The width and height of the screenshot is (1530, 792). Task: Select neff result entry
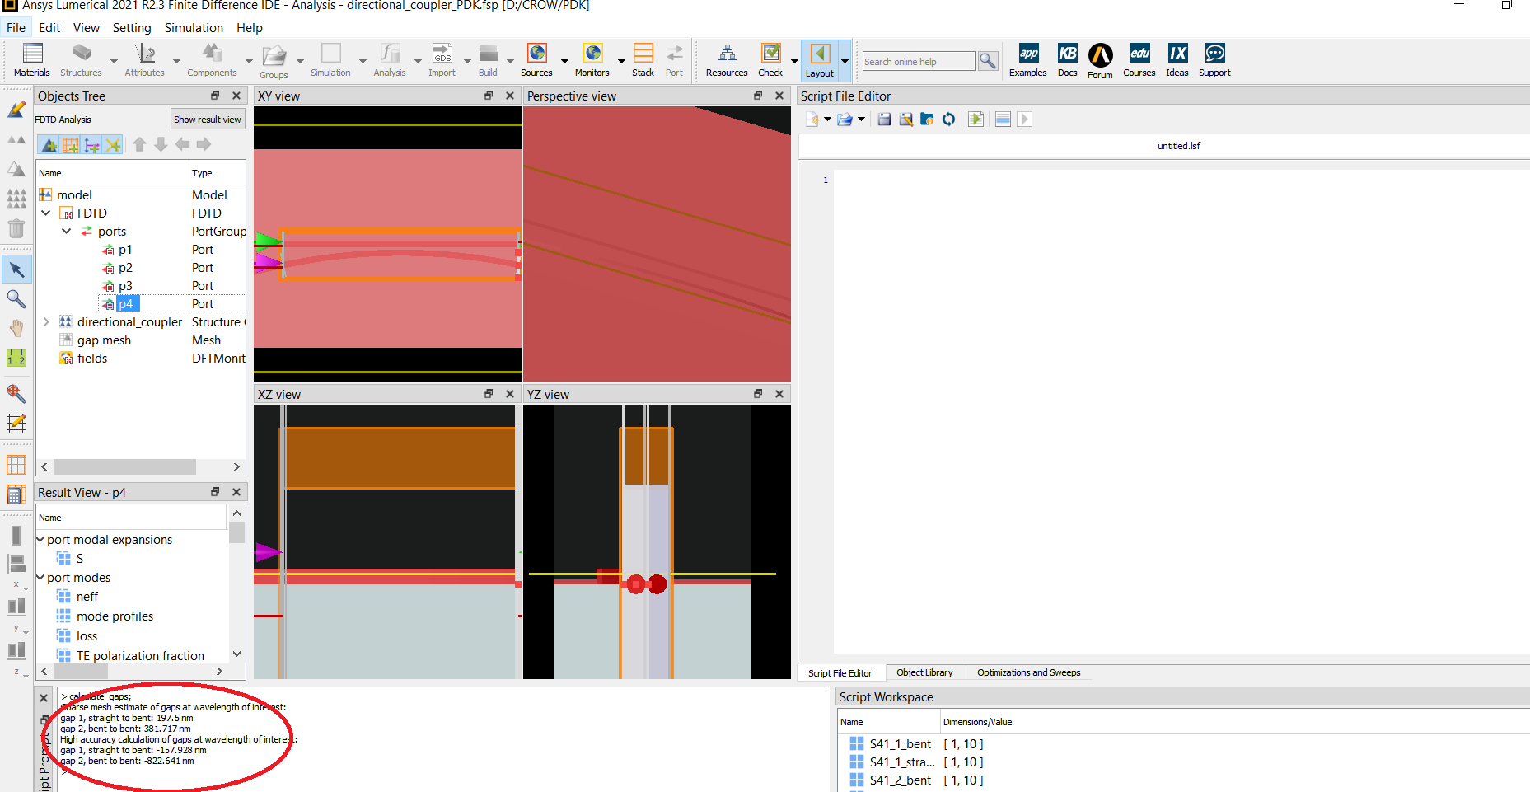click(87, 597)
